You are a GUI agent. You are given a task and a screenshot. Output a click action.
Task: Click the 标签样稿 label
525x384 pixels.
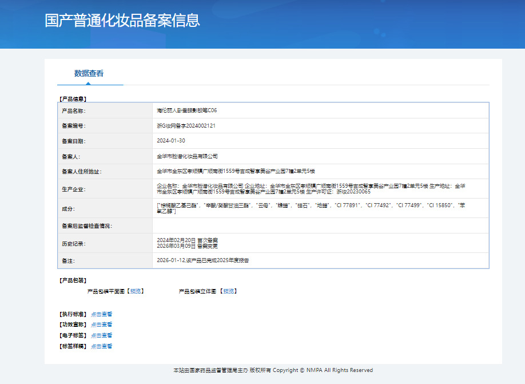(x=73, y=346)
